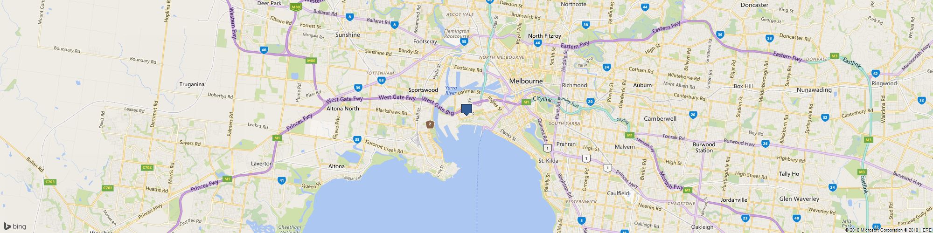Select the C703 road shield
The width and height of the screenshot is (933, 233).
point(50,182)
